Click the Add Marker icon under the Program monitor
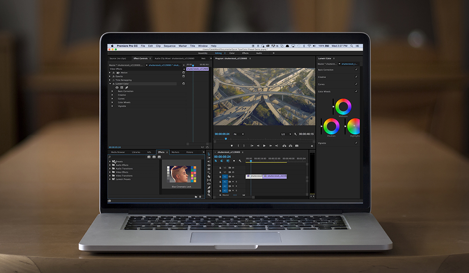This screenshot has width=469, height=273. 232,145
